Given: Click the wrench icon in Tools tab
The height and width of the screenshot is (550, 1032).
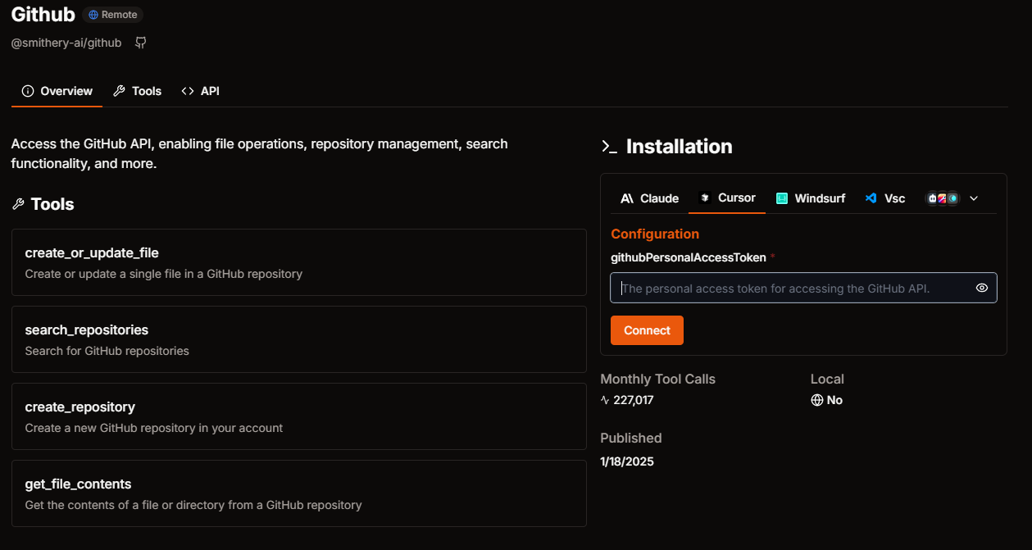Looking at the screenshot, I should (119, 91).
